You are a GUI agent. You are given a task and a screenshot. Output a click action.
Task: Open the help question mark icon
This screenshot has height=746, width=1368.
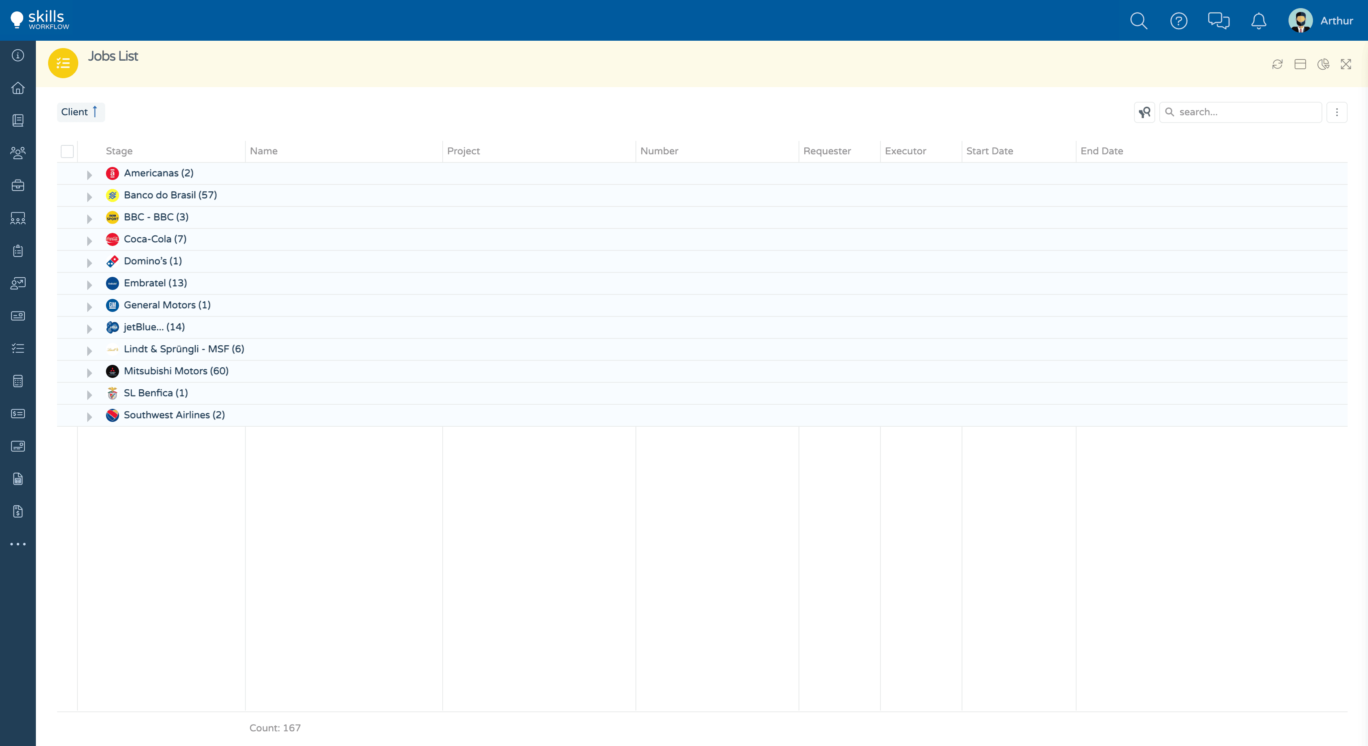click(x=1178, y=21)
